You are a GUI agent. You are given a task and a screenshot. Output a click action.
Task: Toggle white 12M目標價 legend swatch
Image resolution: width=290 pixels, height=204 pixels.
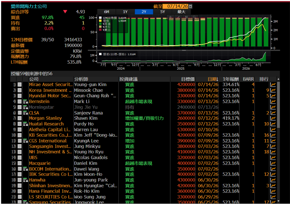[100, 18]
